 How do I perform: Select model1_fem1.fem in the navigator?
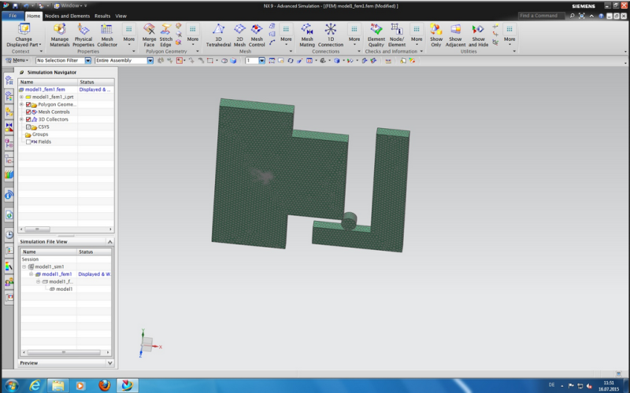coord(45,90)
